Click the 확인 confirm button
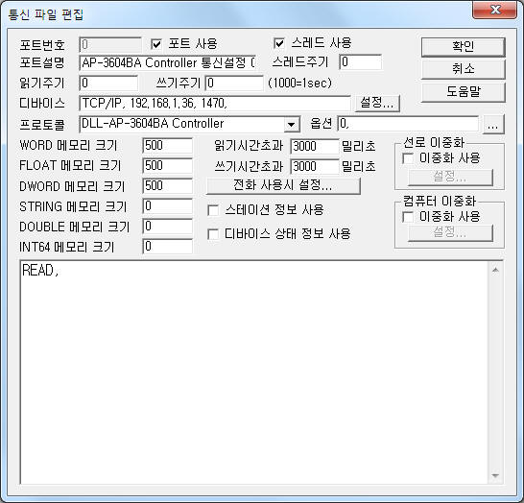 (463, 47)
